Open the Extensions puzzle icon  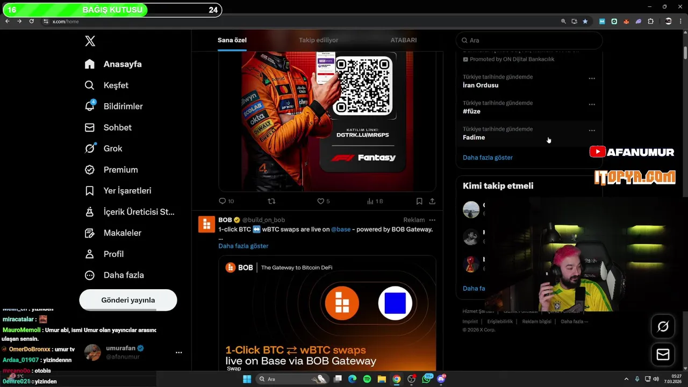point(651,21)
